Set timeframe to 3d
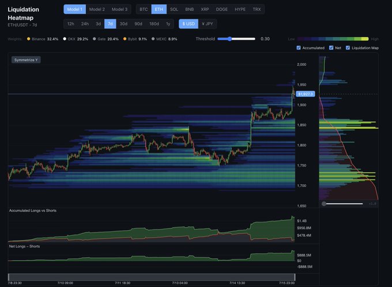 [98, 24]
